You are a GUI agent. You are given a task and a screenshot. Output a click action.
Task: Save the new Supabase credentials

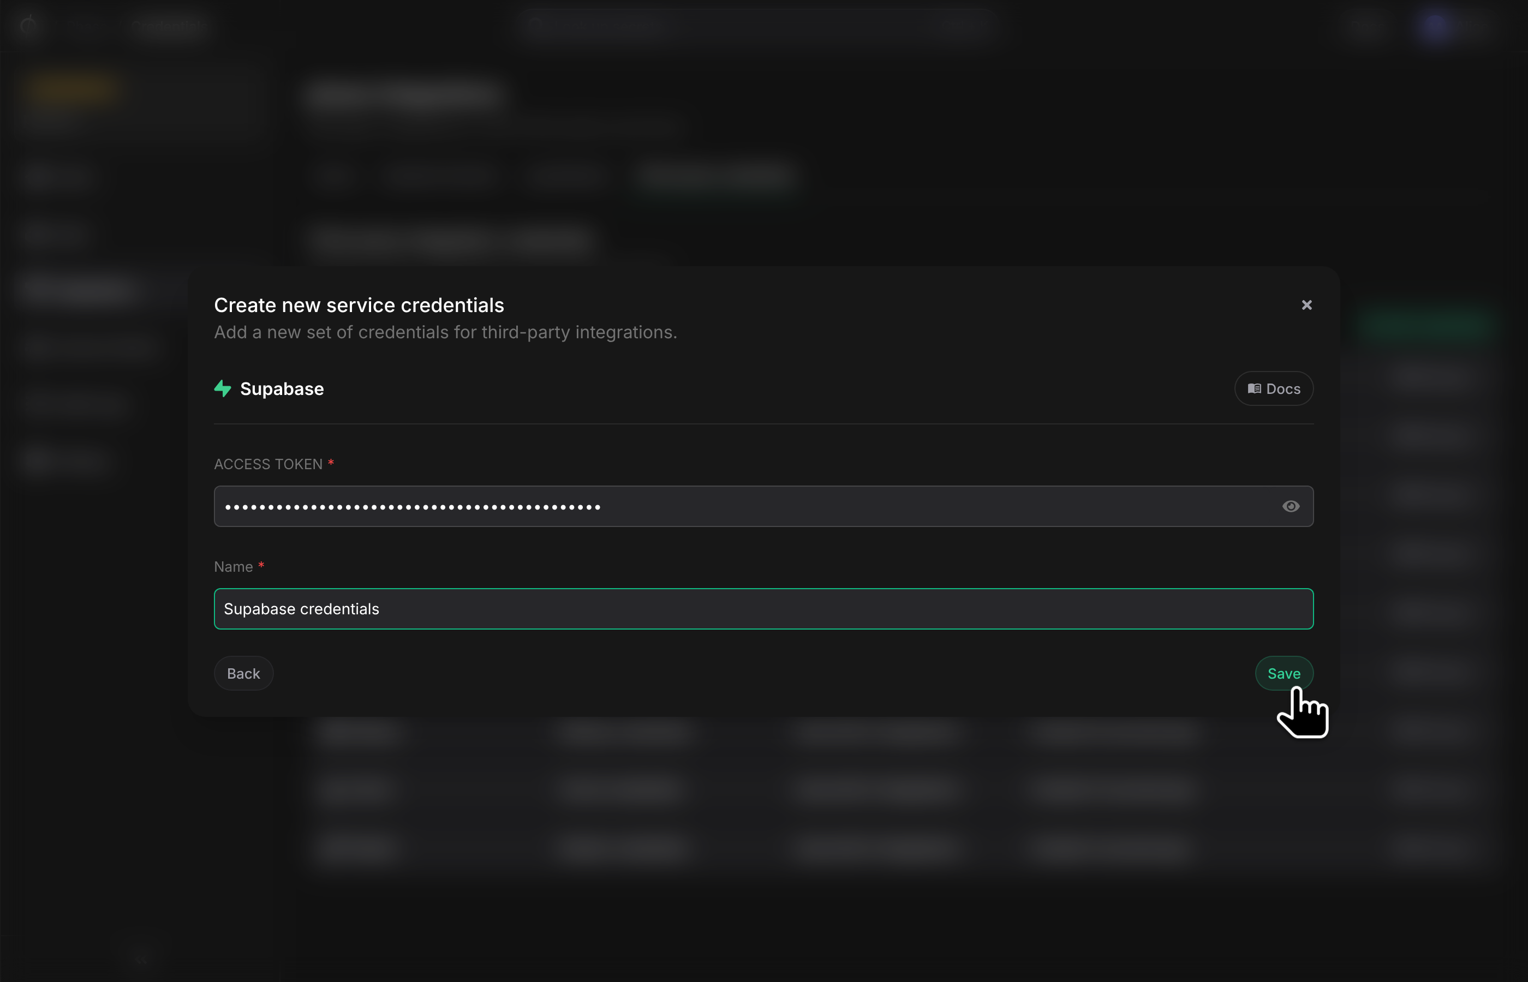1284,673
